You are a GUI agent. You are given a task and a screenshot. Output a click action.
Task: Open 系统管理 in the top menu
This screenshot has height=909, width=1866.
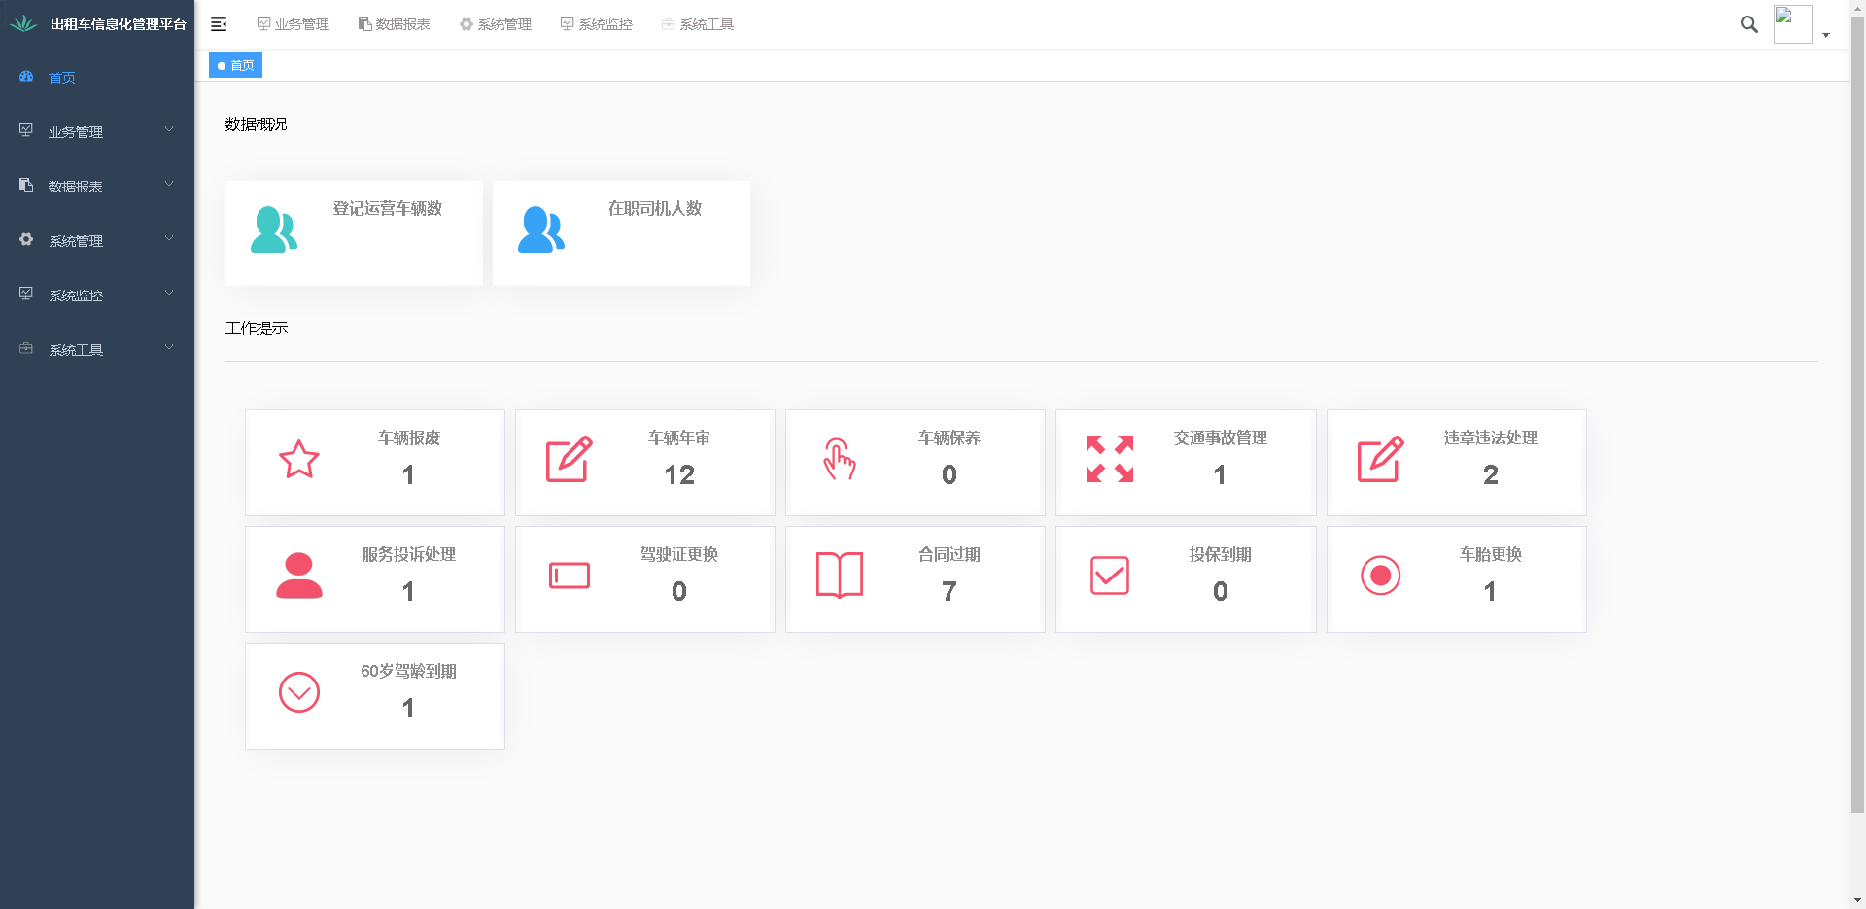click(496, 24)
